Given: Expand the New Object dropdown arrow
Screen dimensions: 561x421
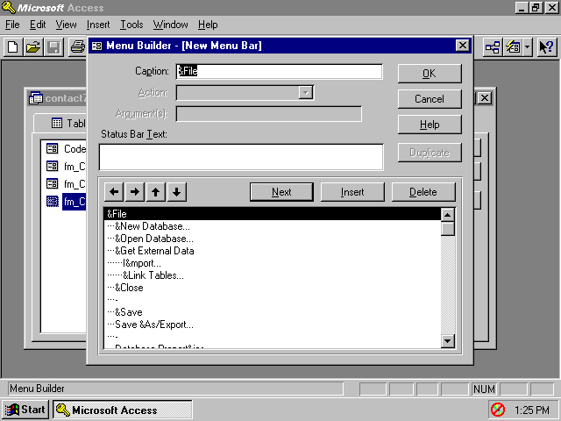Looking at the screenshot, I should (528, 47).
